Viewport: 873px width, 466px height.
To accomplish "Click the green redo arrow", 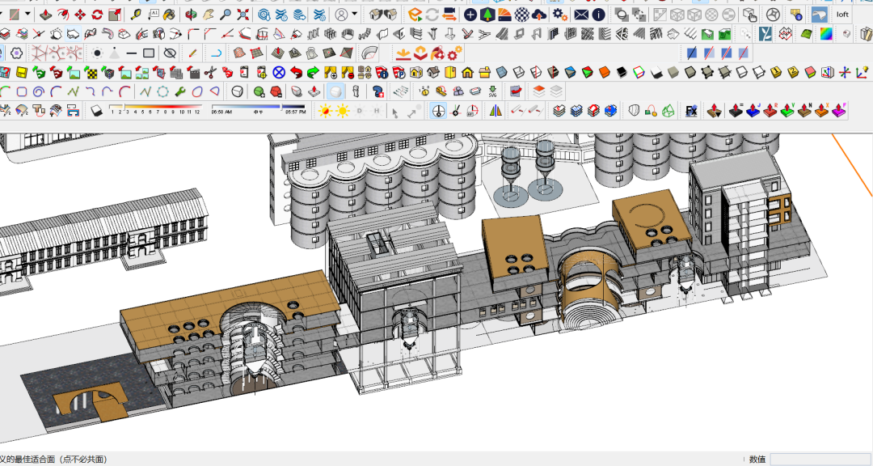I will [314, 72].
